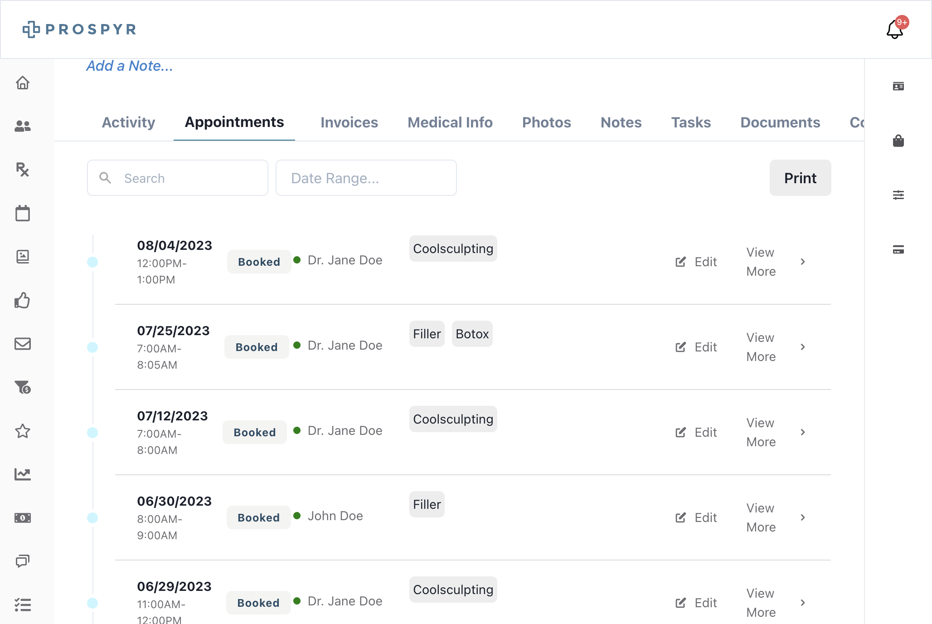
Task: Click the appointments Search field
Action: coord(177,178)
